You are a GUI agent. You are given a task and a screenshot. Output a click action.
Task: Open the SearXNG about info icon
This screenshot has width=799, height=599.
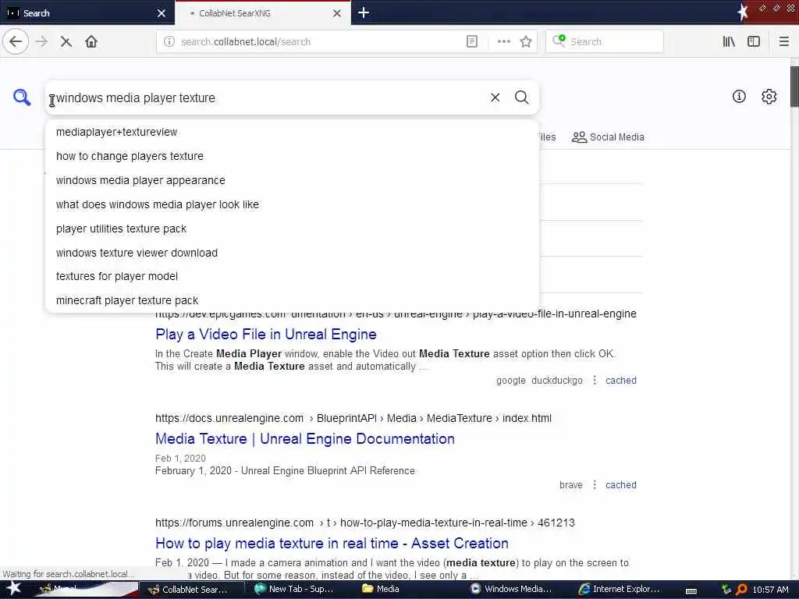pyautogui.click(x=739, y=96)
